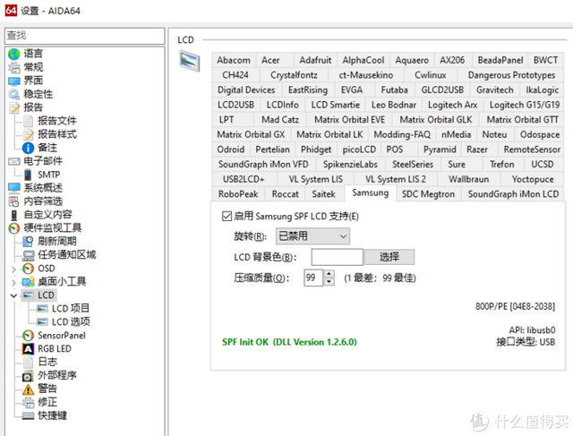Click the 备注 info icon

click(x=29, y=148)
